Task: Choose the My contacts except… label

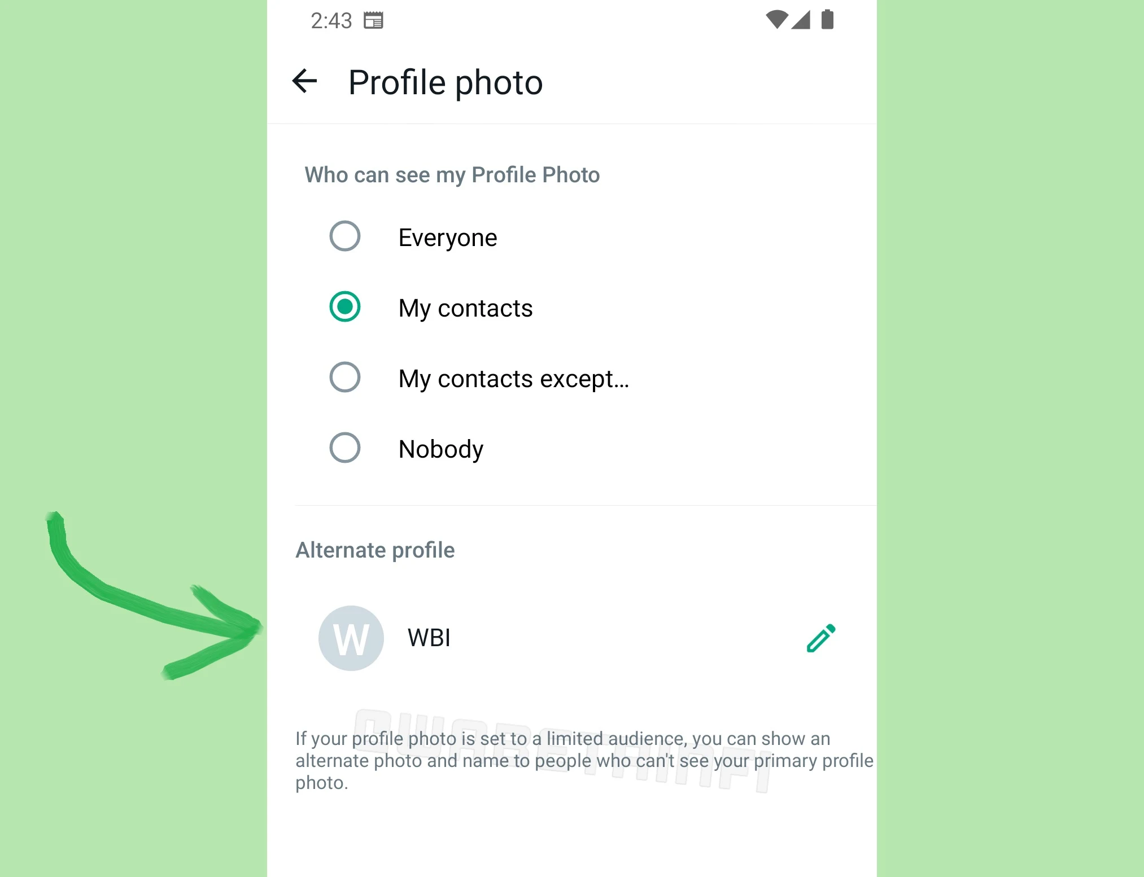Action: [x=514, y=379]
